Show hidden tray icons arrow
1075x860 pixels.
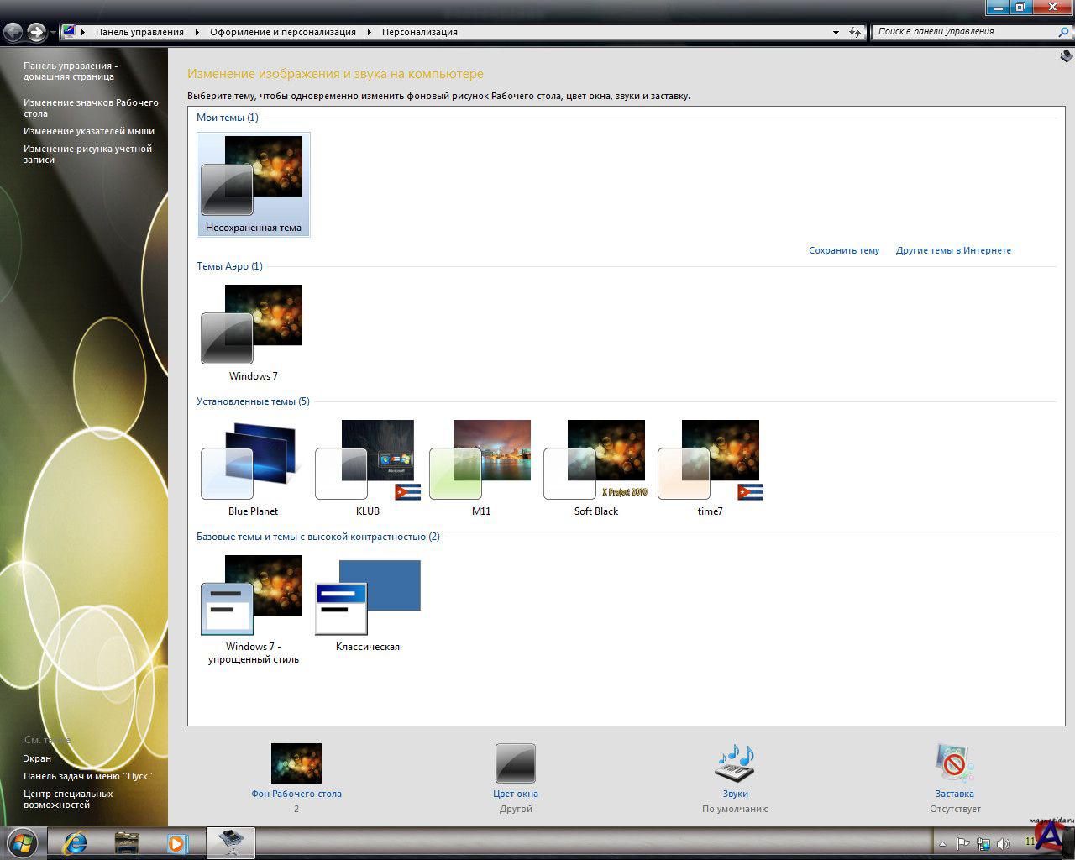(x=942, y=843)
